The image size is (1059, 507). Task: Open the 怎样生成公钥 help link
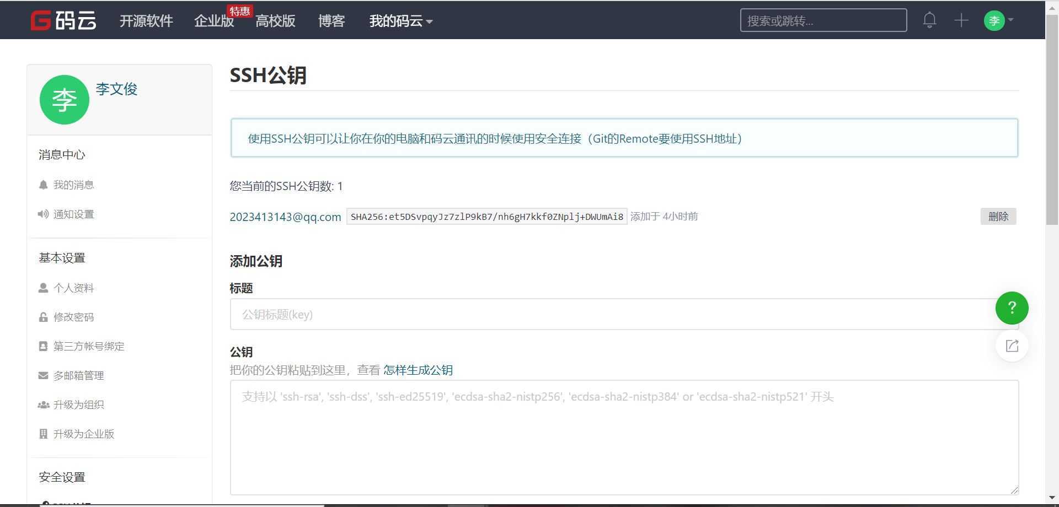tap(418, 370)
